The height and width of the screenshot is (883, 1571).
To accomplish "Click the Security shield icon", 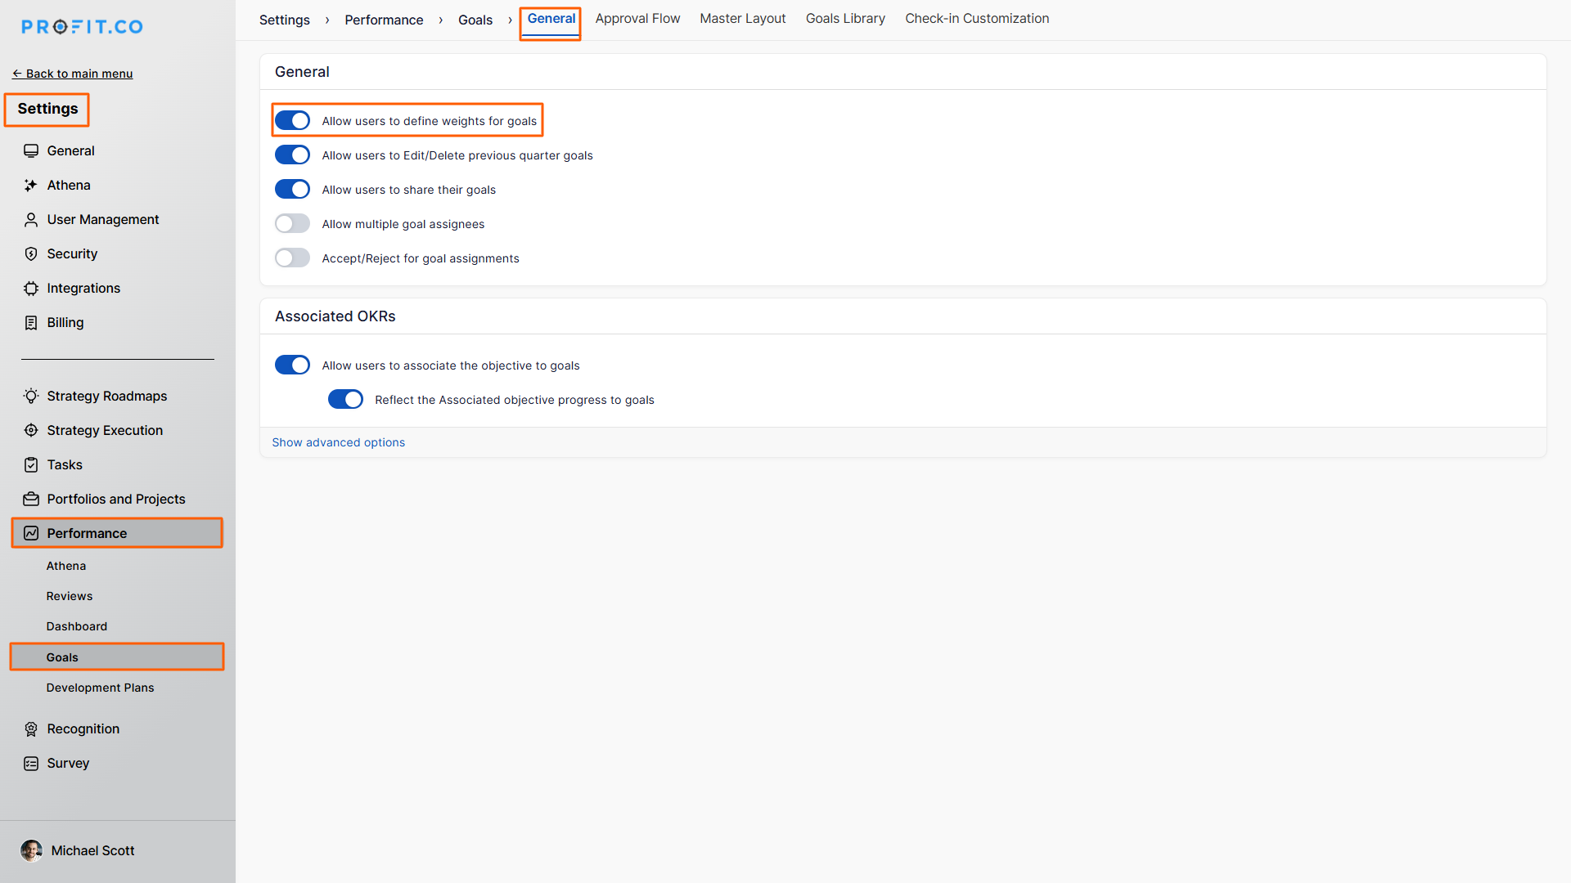I will click(31, 254).
